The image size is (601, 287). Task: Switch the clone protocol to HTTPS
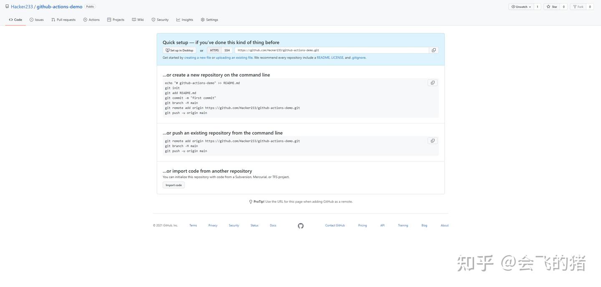pyautogui.click(x=214, y=50)
